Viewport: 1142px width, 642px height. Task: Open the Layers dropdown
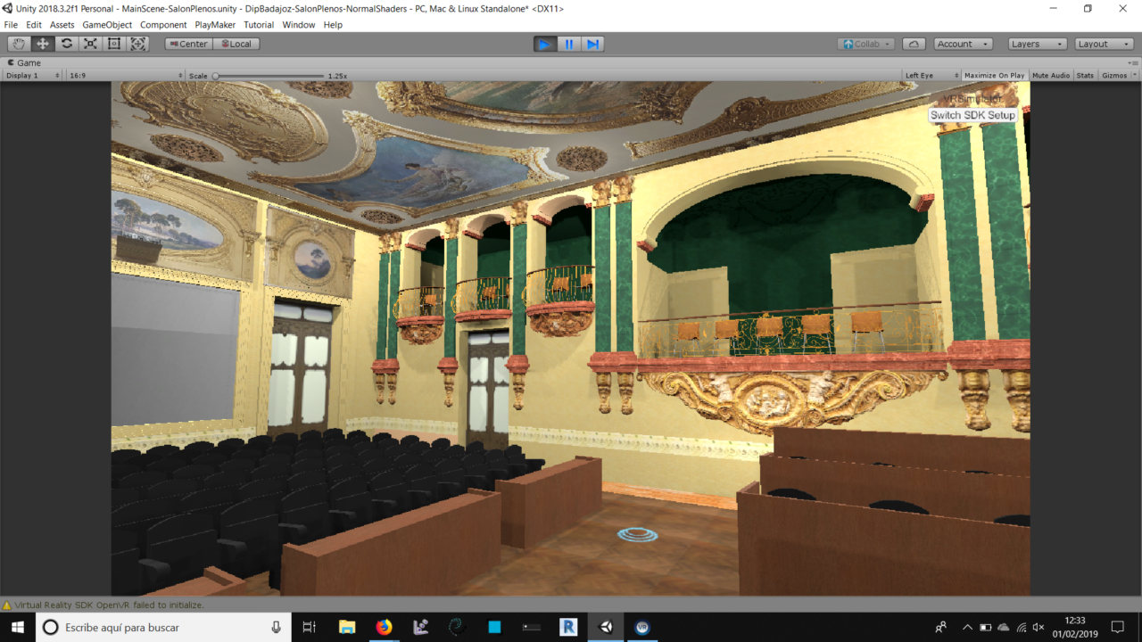tap(1037, 44)
